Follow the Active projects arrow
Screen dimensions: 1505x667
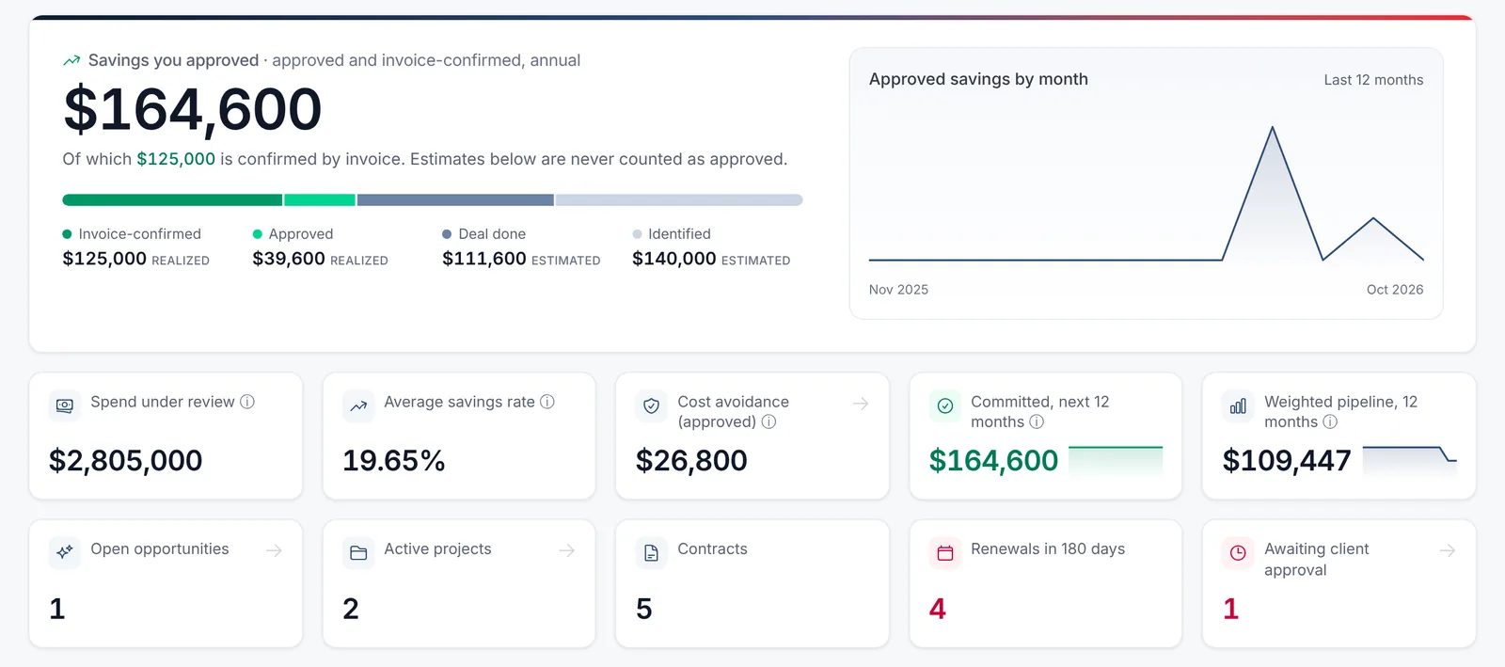(x=566, y=550)
